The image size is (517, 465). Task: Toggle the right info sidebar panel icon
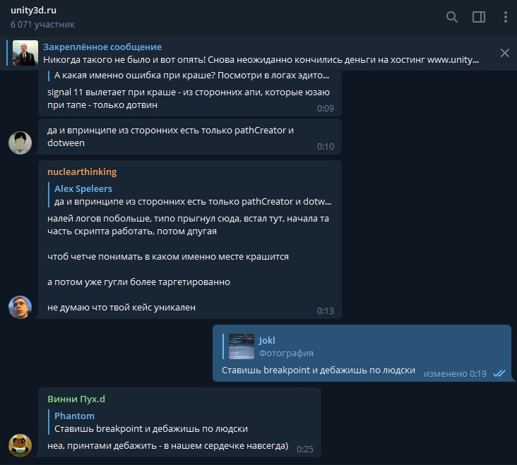tap(478, 17)
